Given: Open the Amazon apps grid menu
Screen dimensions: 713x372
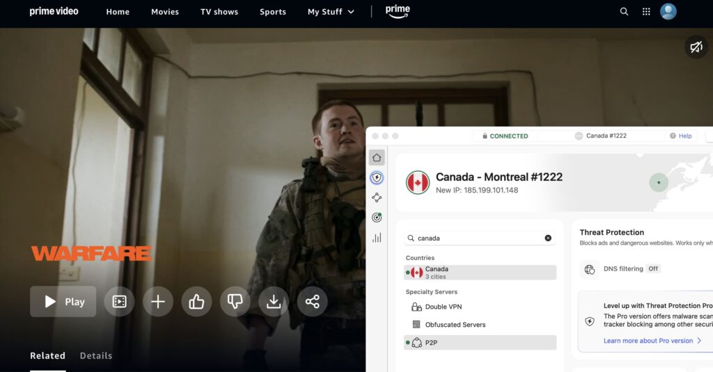Looking at the screenshot, I should [x=646, y=11].
